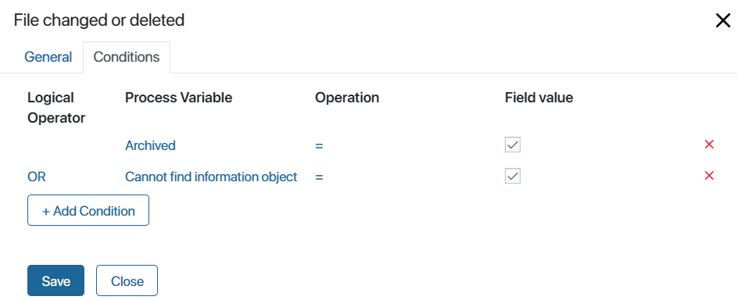Image resolution: width=737 pixels, height=300 pixels.
Task: Click the Process Variable column header
Action: click(x=179, y=98)
